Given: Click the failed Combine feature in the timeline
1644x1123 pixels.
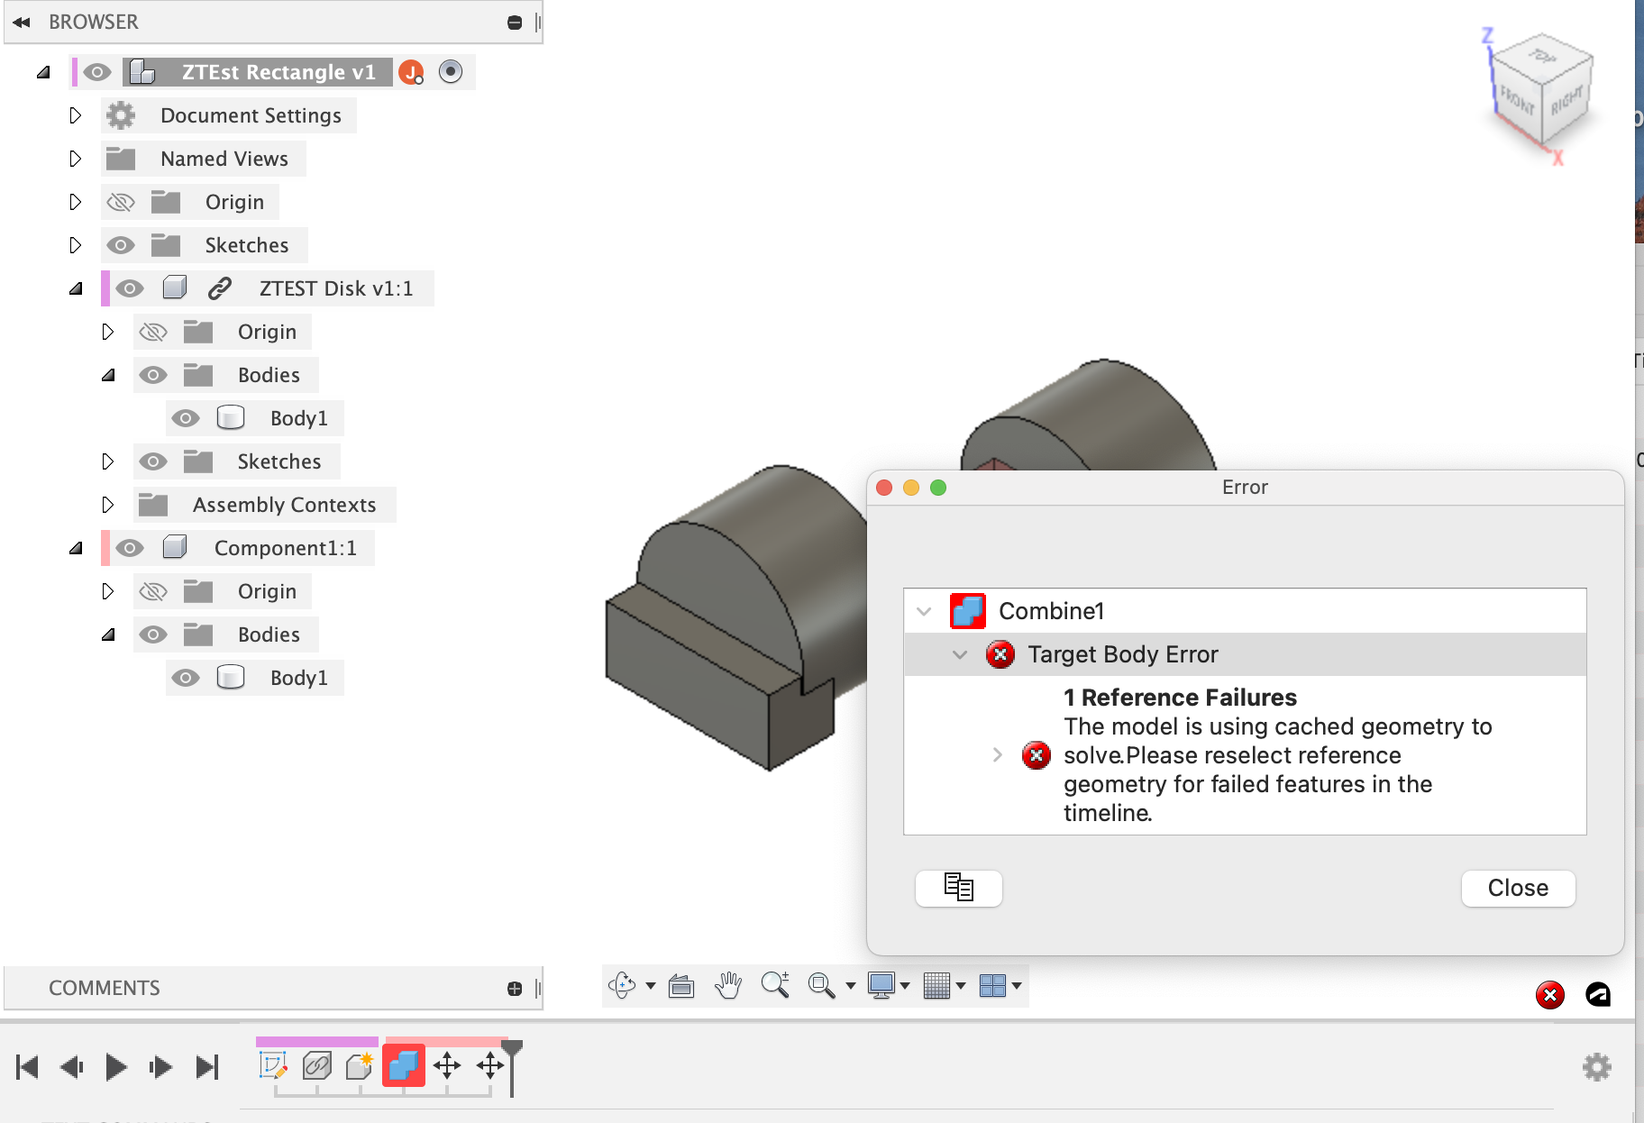Looking at the screenshot, I should coord(404,1065).
